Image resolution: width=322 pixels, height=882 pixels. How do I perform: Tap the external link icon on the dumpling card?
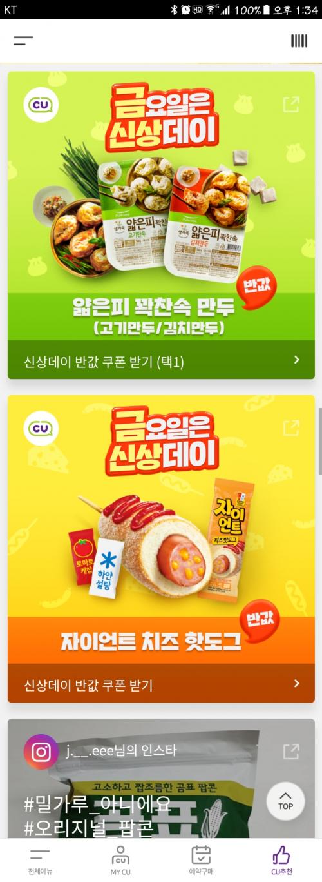pos(291,105)
